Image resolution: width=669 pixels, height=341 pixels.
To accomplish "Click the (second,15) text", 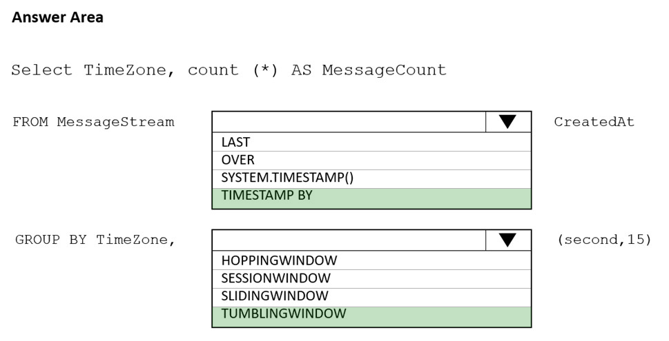I will [x=604, y=240].
